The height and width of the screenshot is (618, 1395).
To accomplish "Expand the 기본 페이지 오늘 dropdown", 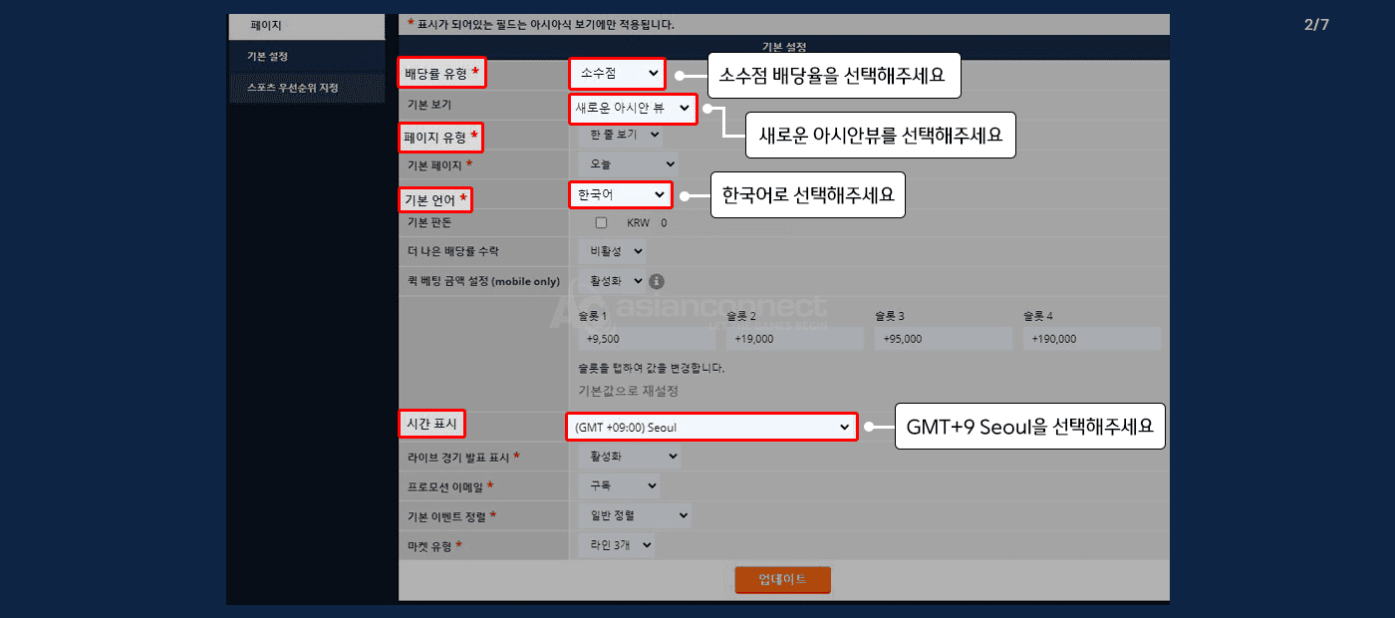I will coord(627,163).
